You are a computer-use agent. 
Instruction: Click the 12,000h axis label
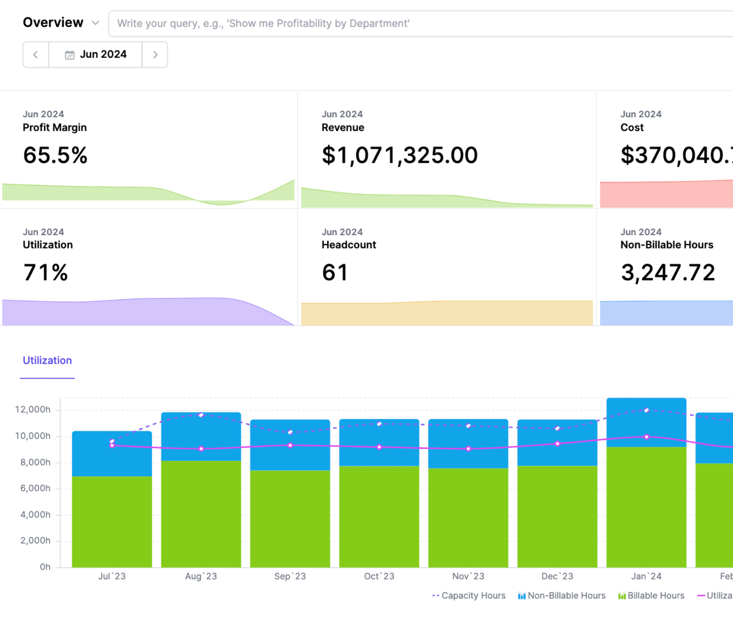tap(33, 410)
